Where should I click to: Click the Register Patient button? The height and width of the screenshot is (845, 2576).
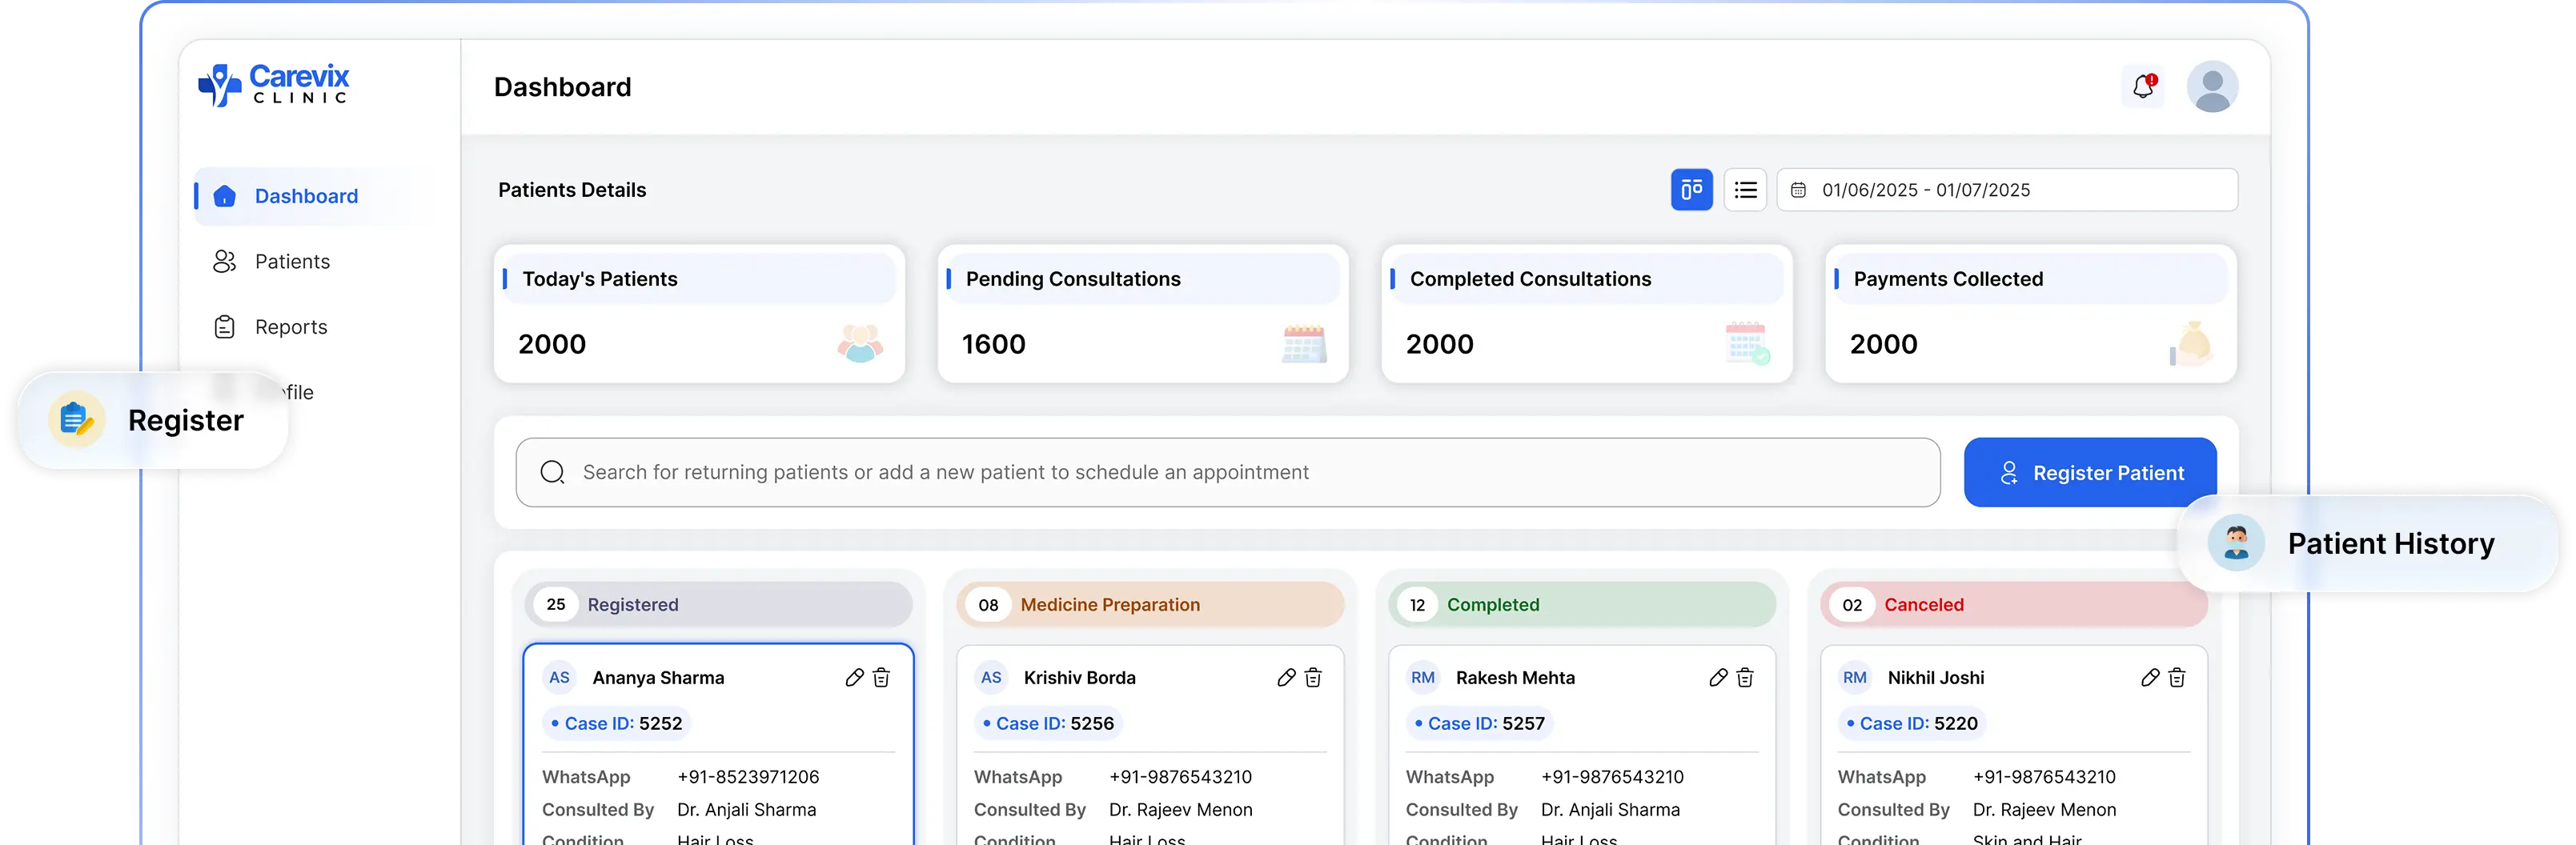(2089, 473)
